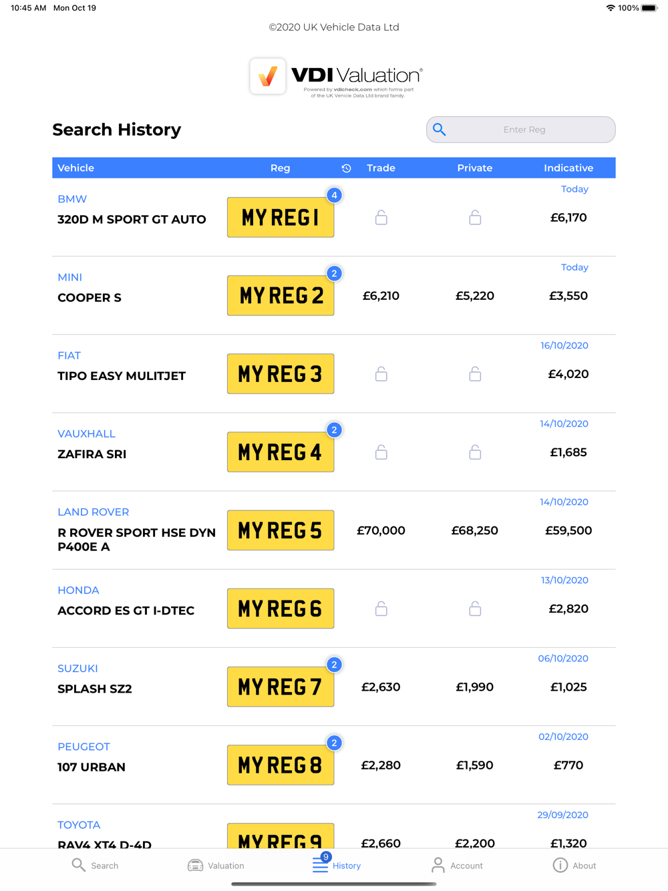668x891 pixels.
Task: Click the Reg column header
Action: tap(281, 168)
